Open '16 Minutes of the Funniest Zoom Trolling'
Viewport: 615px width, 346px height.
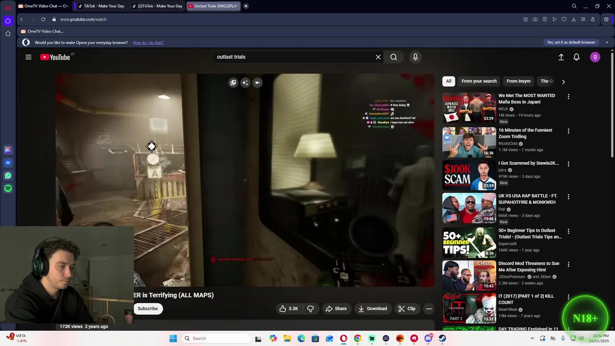525,133
